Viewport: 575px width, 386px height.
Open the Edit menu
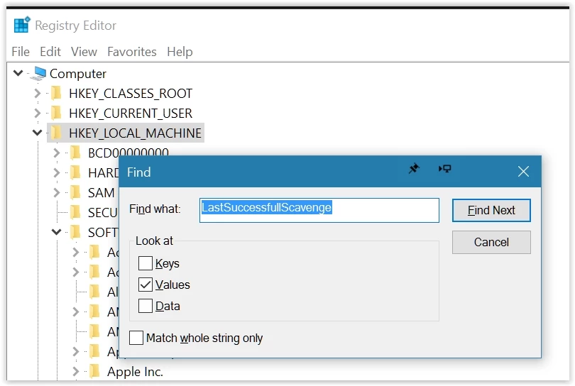tap(50, 52)
